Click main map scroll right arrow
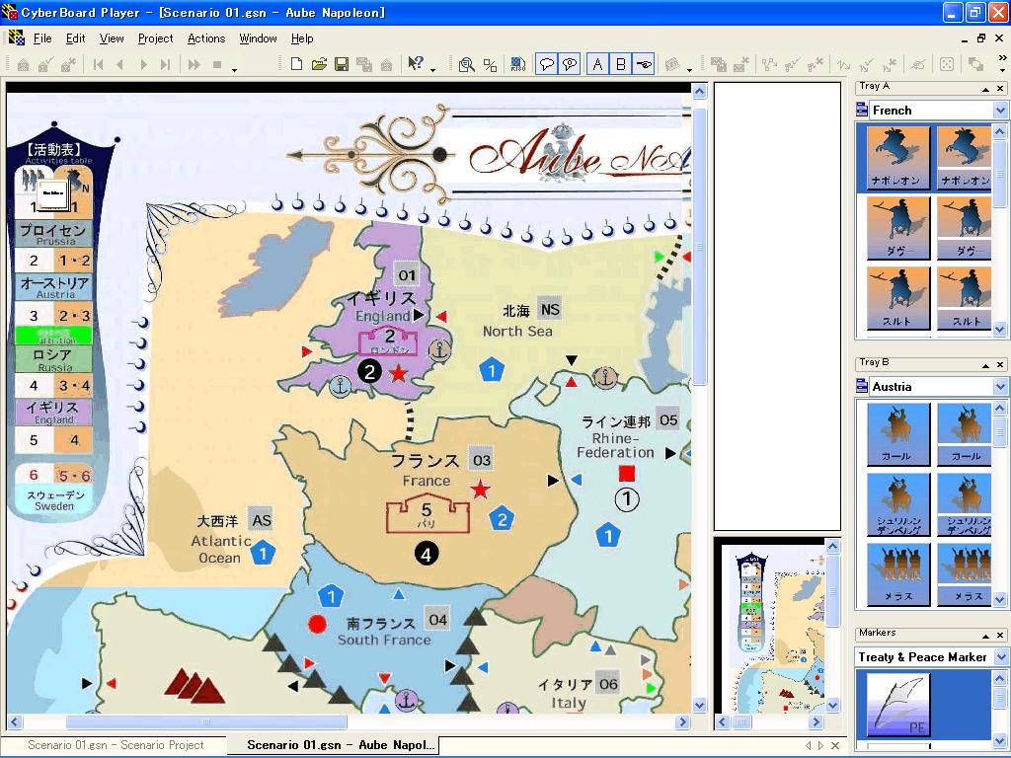The height and width of the screenshot is (758, 1011). [x=683, y=721]
